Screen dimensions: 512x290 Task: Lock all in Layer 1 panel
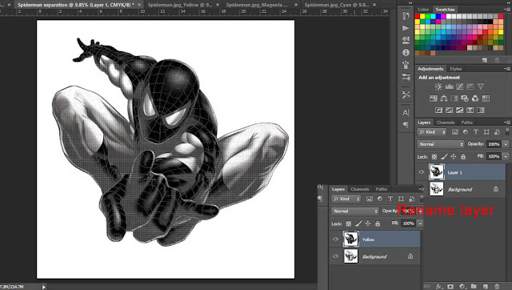(463, 157)
